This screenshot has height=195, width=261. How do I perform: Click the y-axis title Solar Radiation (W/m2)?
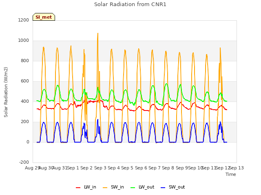coord(6,92)
